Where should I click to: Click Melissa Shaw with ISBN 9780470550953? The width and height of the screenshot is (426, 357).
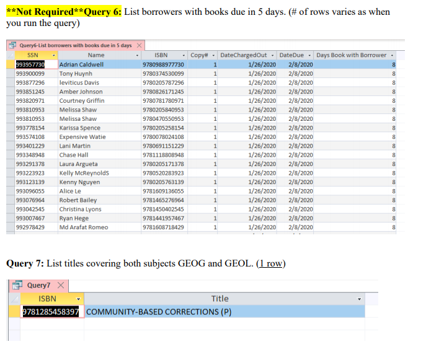[x=78, y=119]
